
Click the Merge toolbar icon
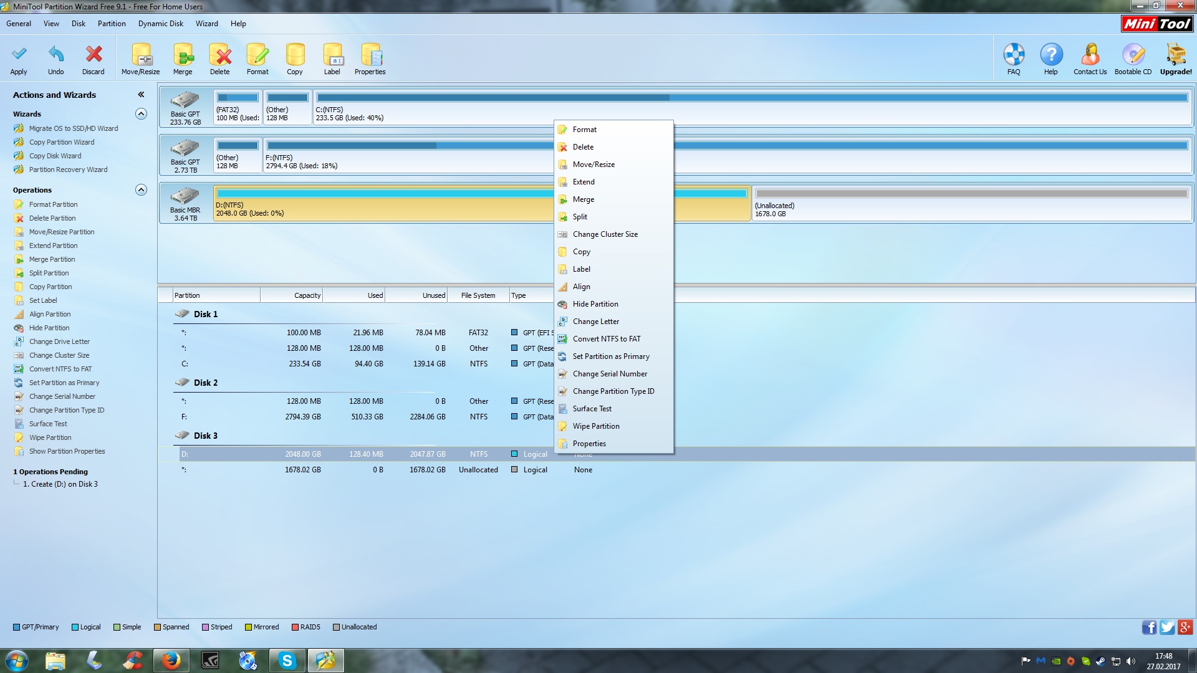click(x=183, y=55)
